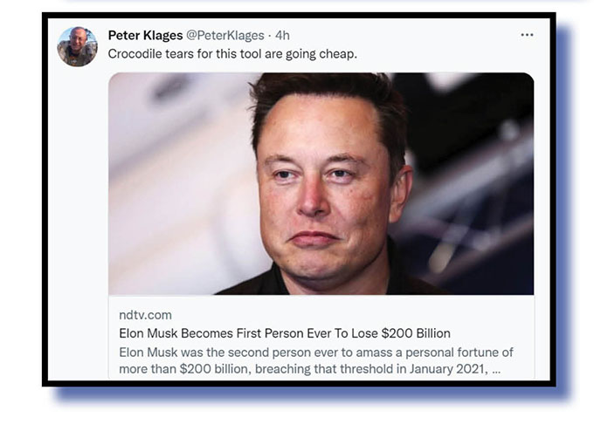Click the tweet text about crocodile tears
Image resolution: width=594 pixels, height=438 pixels.
click(232, 53)
